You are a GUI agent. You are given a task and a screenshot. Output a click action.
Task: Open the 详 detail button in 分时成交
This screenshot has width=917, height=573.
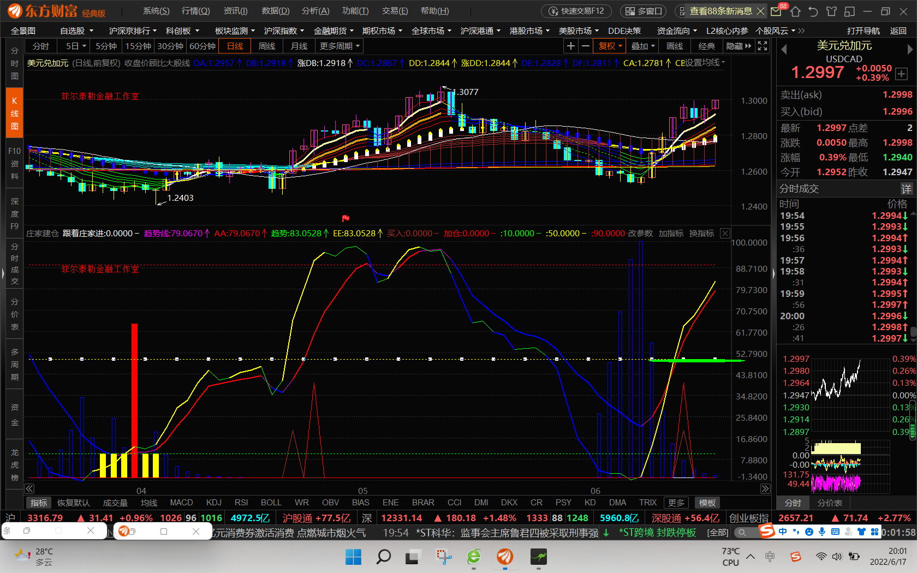[x=907, y=189]
